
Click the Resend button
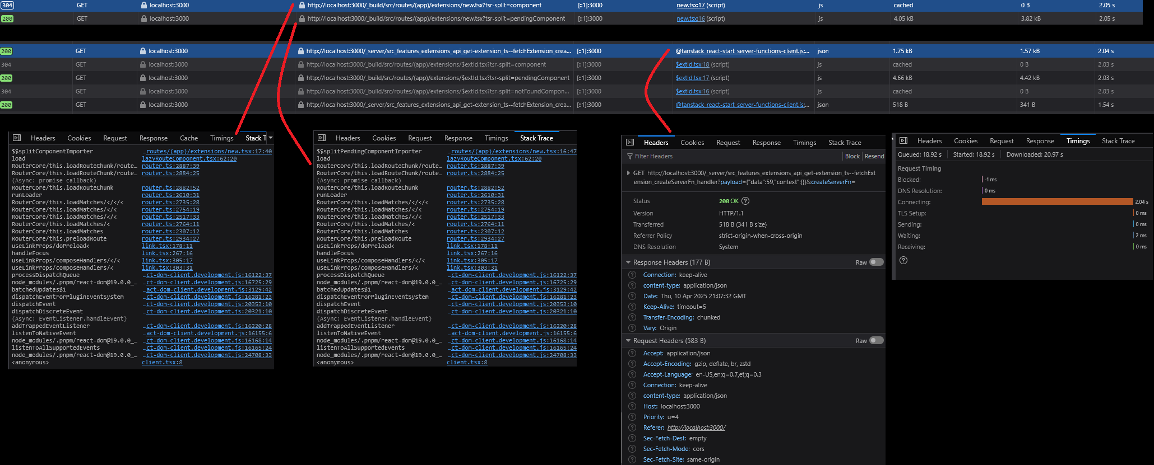pos(874,156)
